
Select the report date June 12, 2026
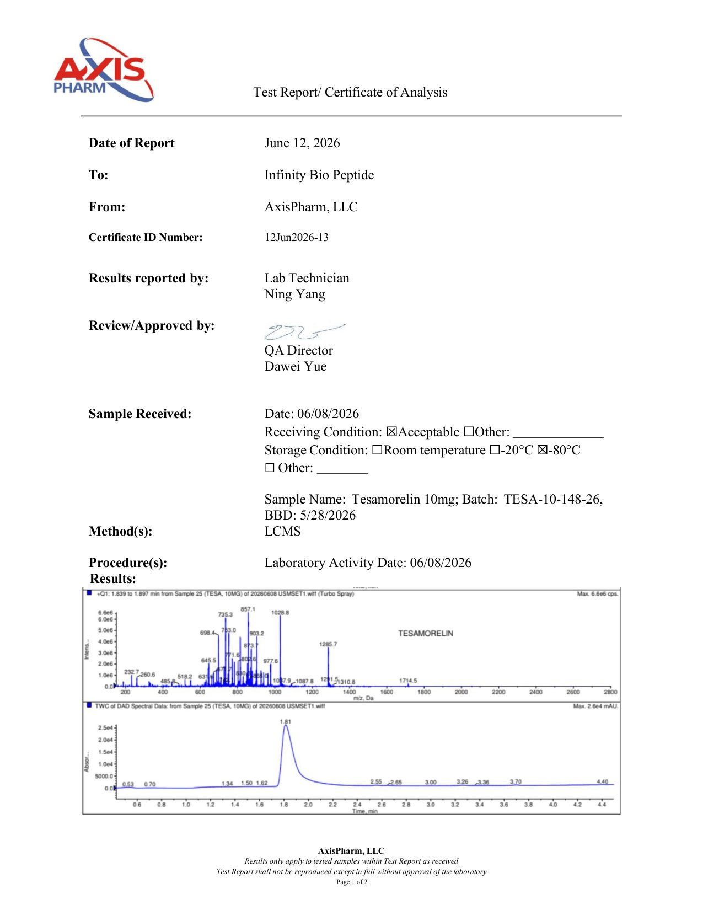pyautogui.click(x=302, y=143)
